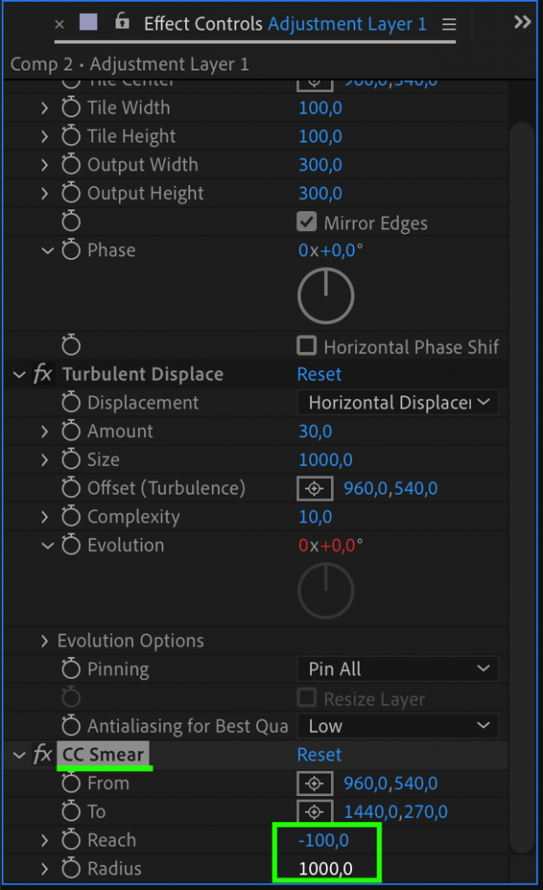
Task: Enable the Horizontal Phase Shift checkbox
Action: point(307,345)
